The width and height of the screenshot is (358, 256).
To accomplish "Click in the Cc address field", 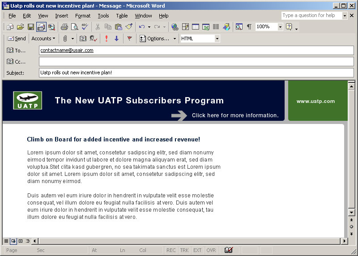I will [196, 62].
